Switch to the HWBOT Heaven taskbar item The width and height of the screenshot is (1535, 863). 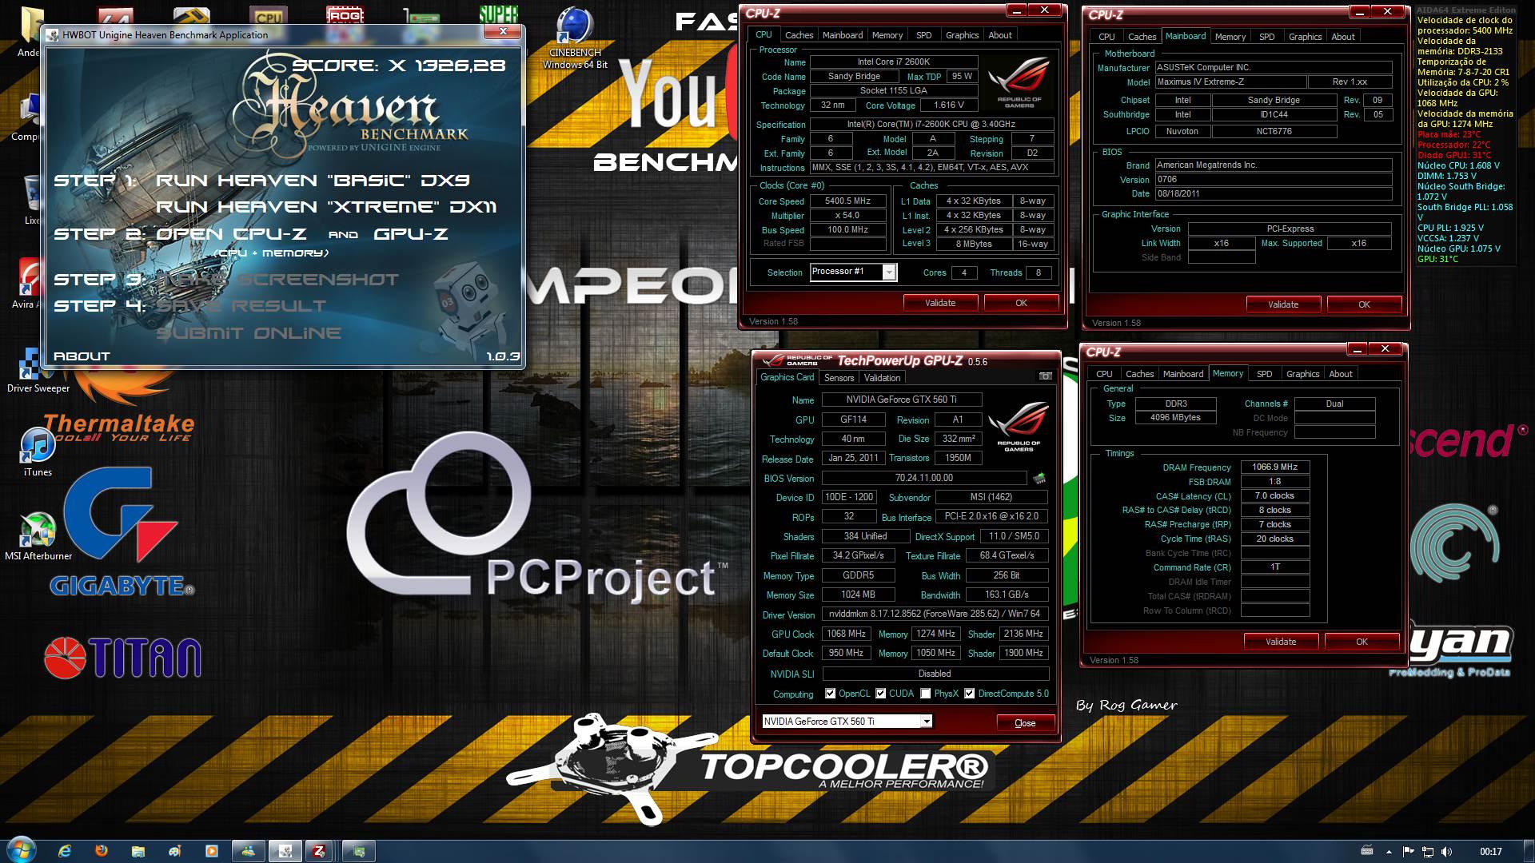pos(285,851)
